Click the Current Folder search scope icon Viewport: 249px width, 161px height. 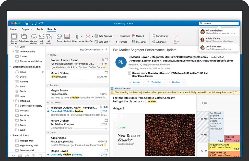point(14,37)
